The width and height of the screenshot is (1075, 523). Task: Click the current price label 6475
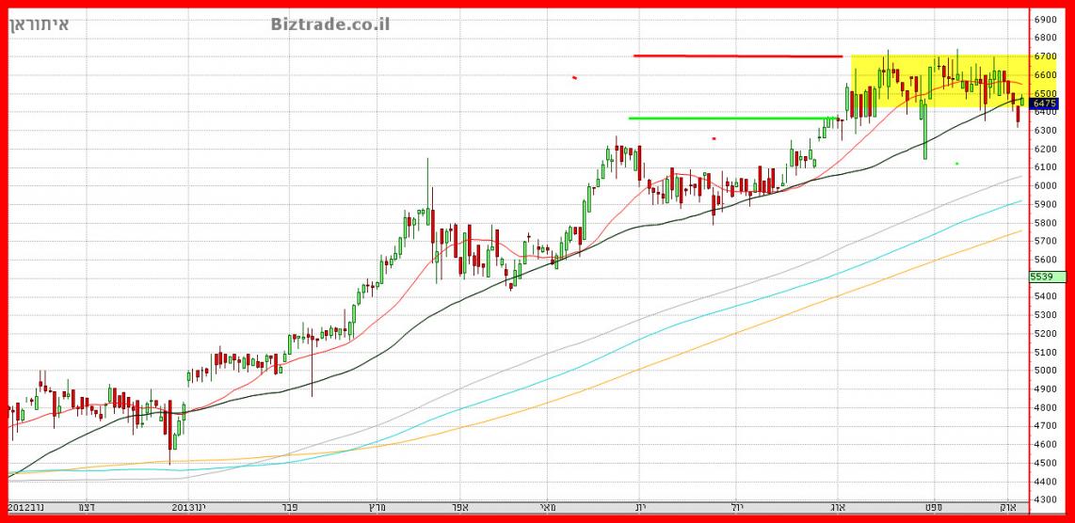click(1045, 103)
